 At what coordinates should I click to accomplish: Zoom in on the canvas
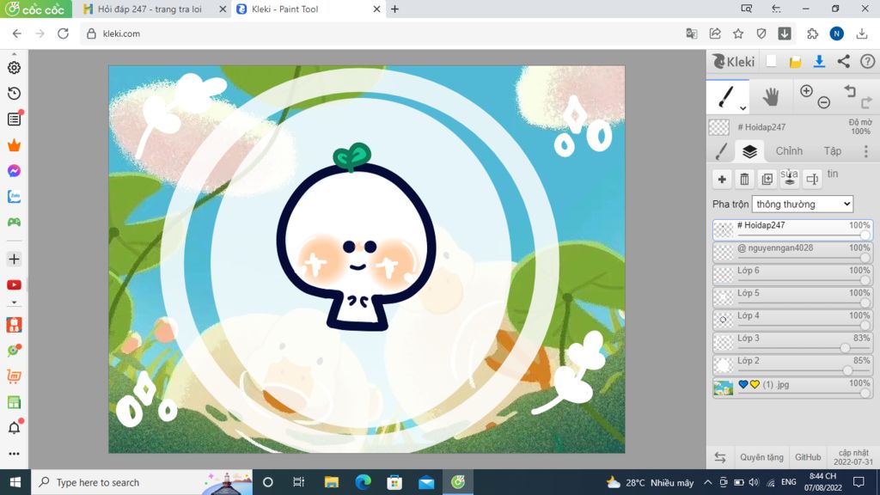806,91
